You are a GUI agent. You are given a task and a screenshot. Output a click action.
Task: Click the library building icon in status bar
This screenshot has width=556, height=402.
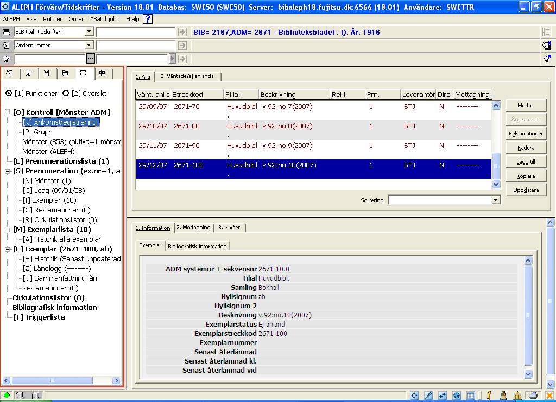pos(517,395)
